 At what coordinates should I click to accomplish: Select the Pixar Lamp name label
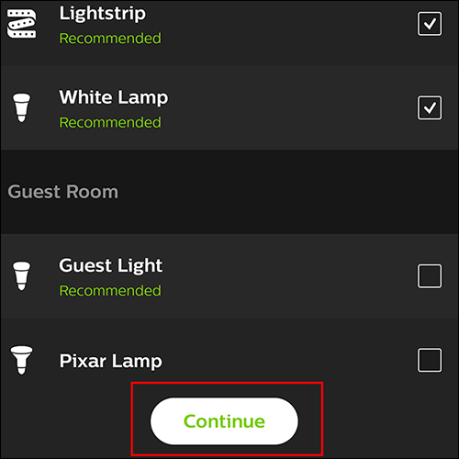[x=110, y=361]
